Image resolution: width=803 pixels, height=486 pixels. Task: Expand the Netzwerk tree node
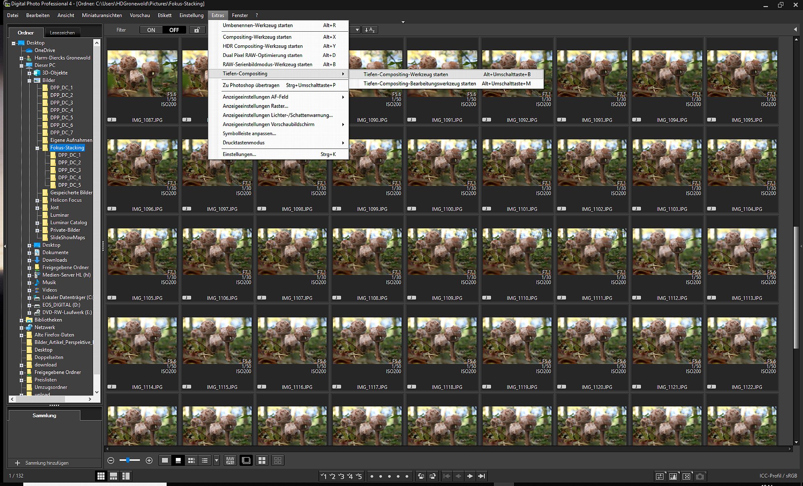click(21, 328)
